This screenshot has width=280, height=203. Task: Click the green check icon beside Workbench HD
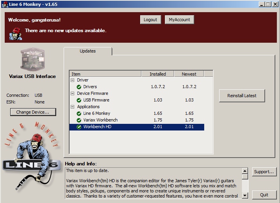pos(79,127)
